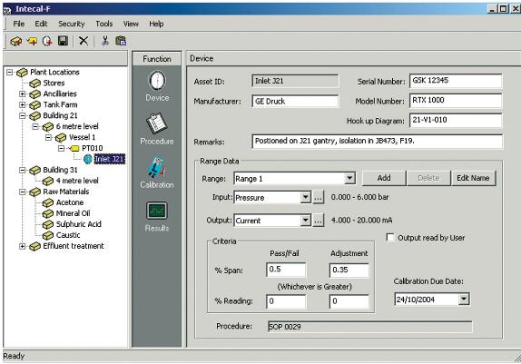Enable the Output read by User checkbox
521x364 pixels.
(x=390, y=238)
